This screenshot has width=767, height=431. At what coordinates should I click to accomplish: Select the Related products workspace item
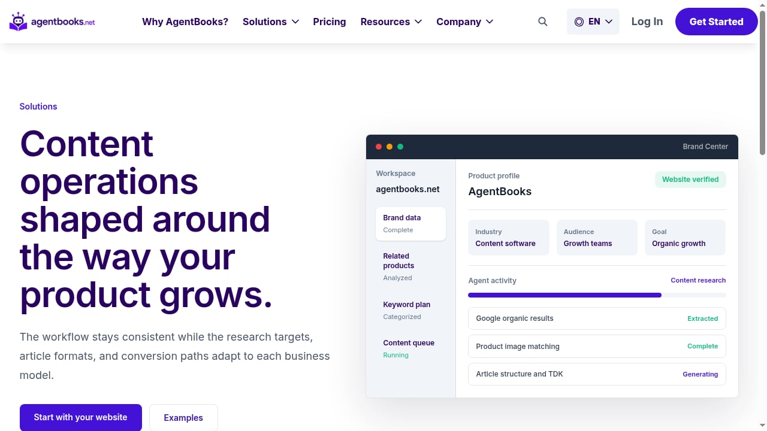[x=410, y=267]
